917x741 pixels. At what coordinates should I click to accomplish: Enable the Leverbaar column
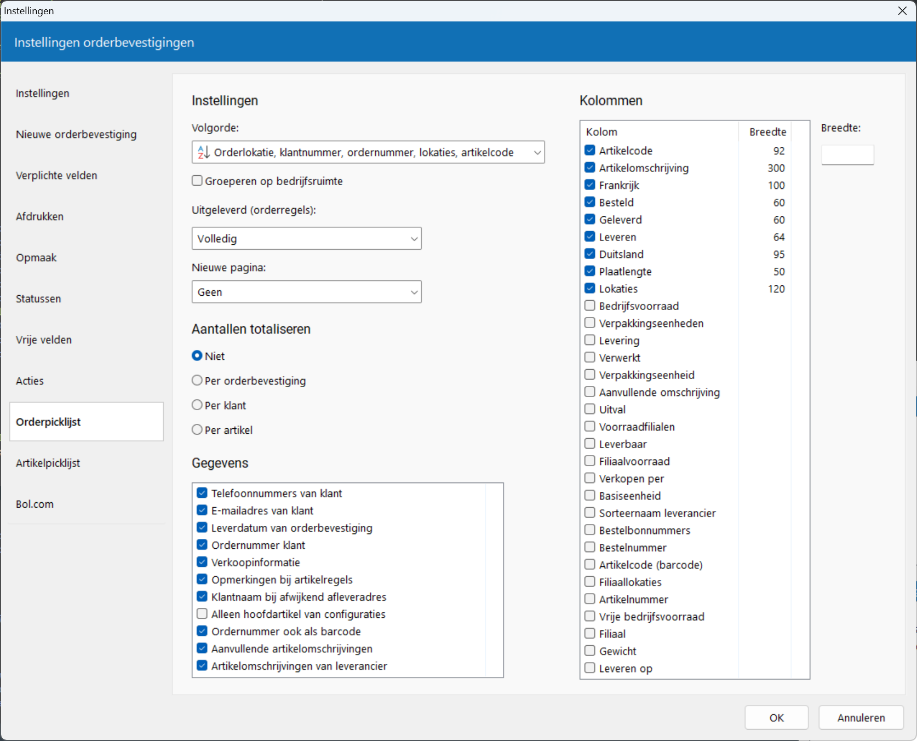[590, 444]
